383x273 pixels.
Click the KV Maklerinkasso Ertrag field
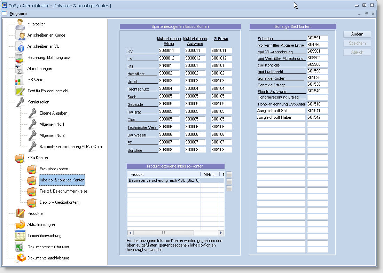[169, 51]
